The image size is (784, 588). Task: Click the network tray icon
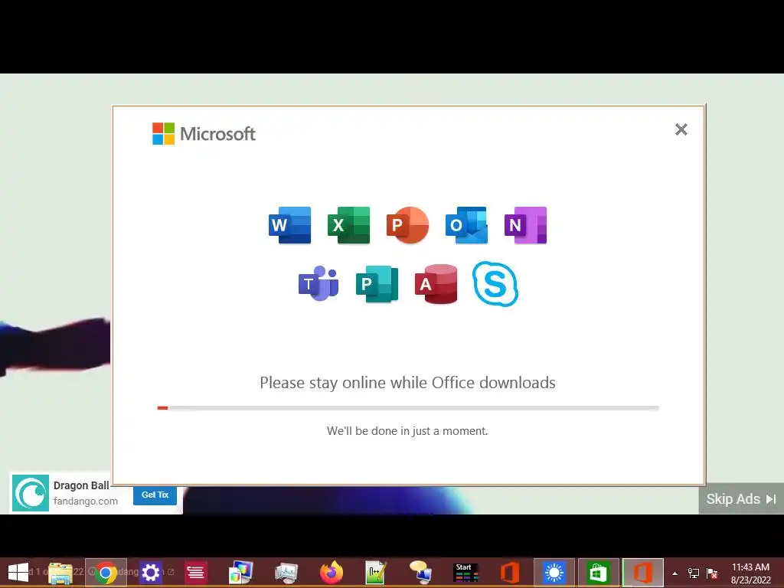pos(694,573)
